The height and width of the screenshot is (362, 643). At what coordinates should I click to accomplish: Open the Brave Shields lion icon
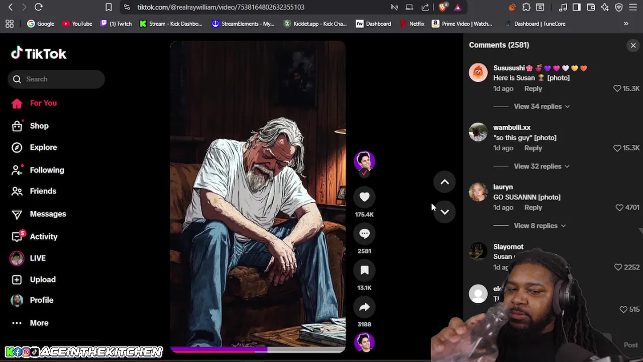(443, 7)
